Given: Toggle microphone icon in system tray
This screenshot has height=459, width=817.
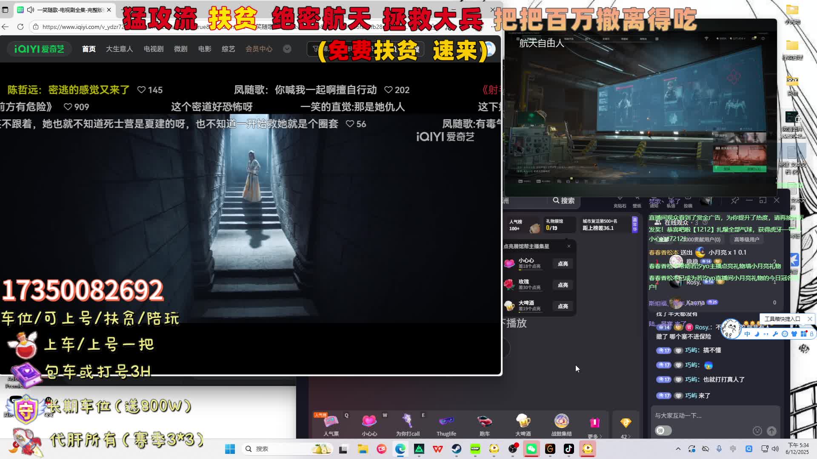Looking at the screenshot, I should coord(719,449).
